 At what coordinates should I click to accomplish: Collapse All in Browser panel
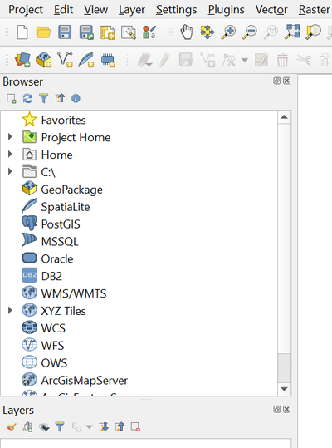(x=60, y=99)
